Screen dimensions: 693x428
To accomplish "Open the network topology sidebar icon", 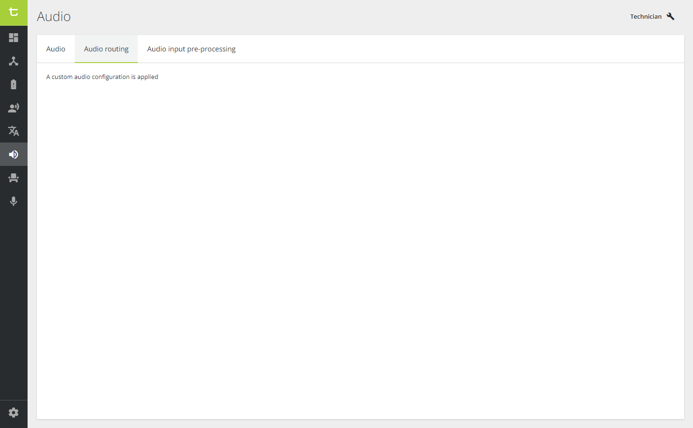I will [x=14, y=61].
